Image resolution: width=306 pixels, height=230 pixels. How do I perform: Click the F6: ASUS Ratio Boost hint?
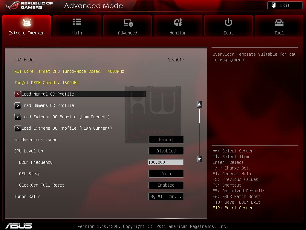pos(237,196)
